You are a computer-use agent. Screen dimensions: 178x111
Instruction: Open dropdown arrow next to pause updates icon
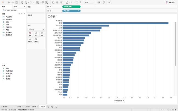[28, 2]
